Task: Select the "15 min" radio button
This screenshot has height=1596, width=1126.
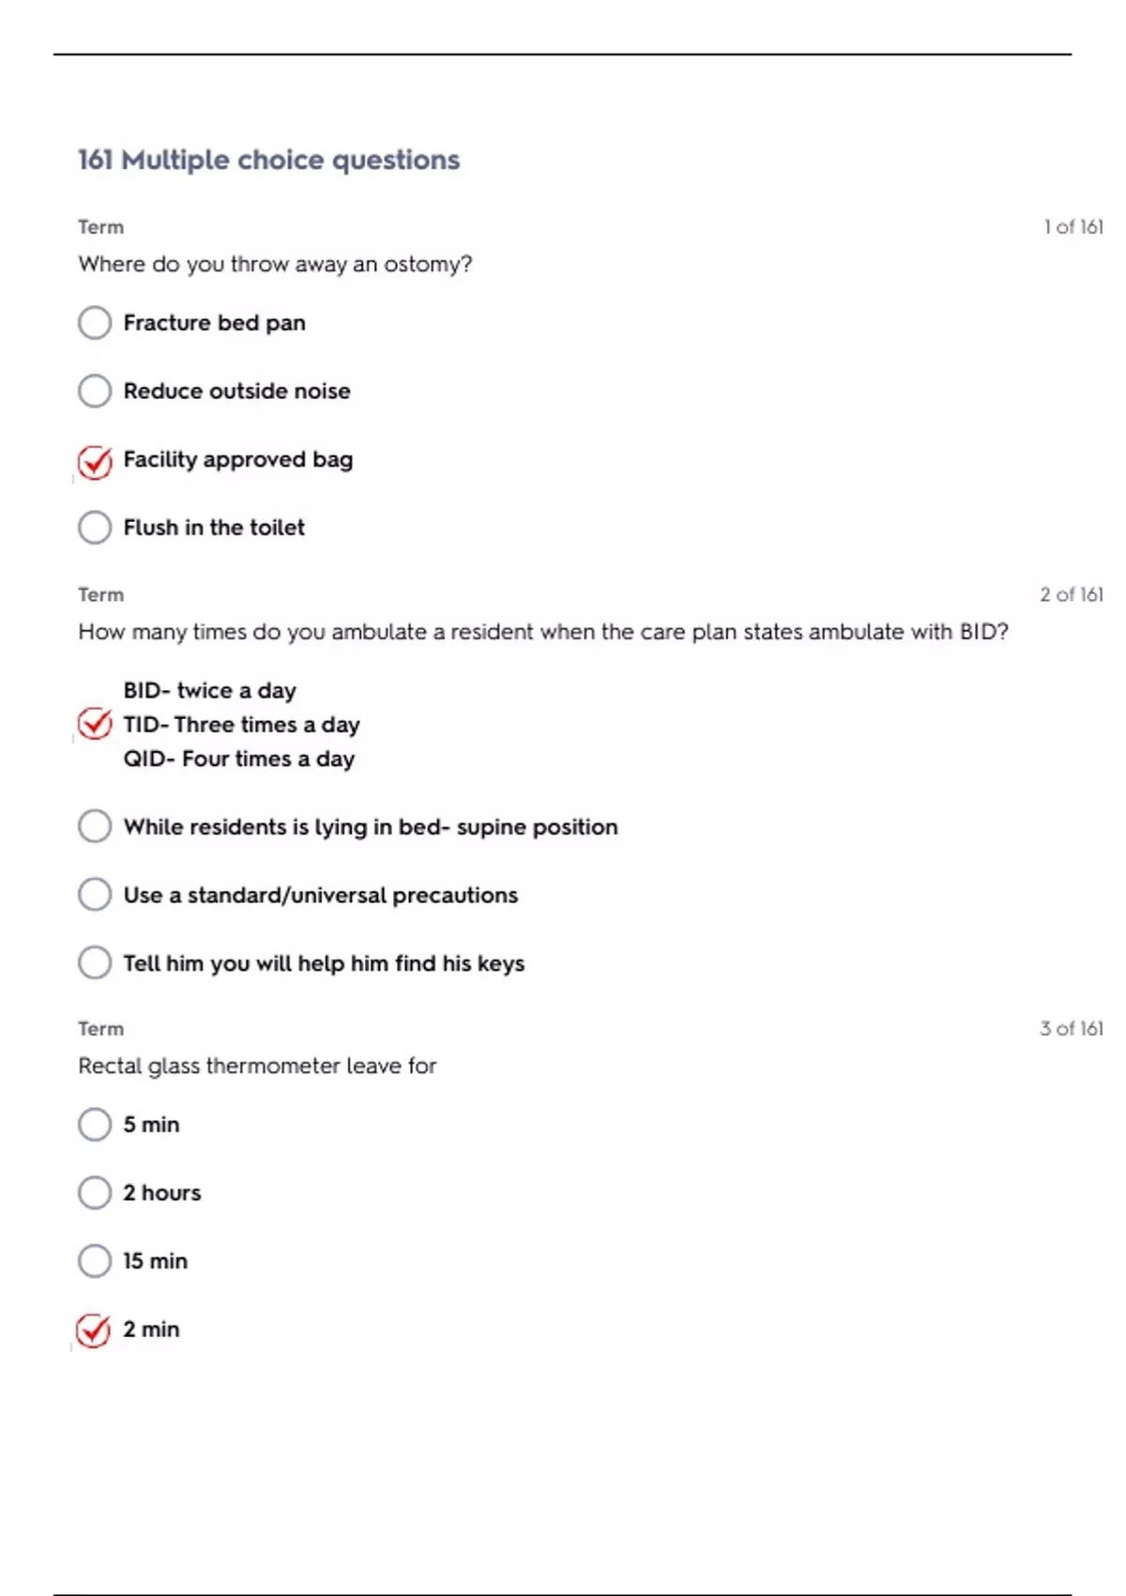Action: 95,1261
